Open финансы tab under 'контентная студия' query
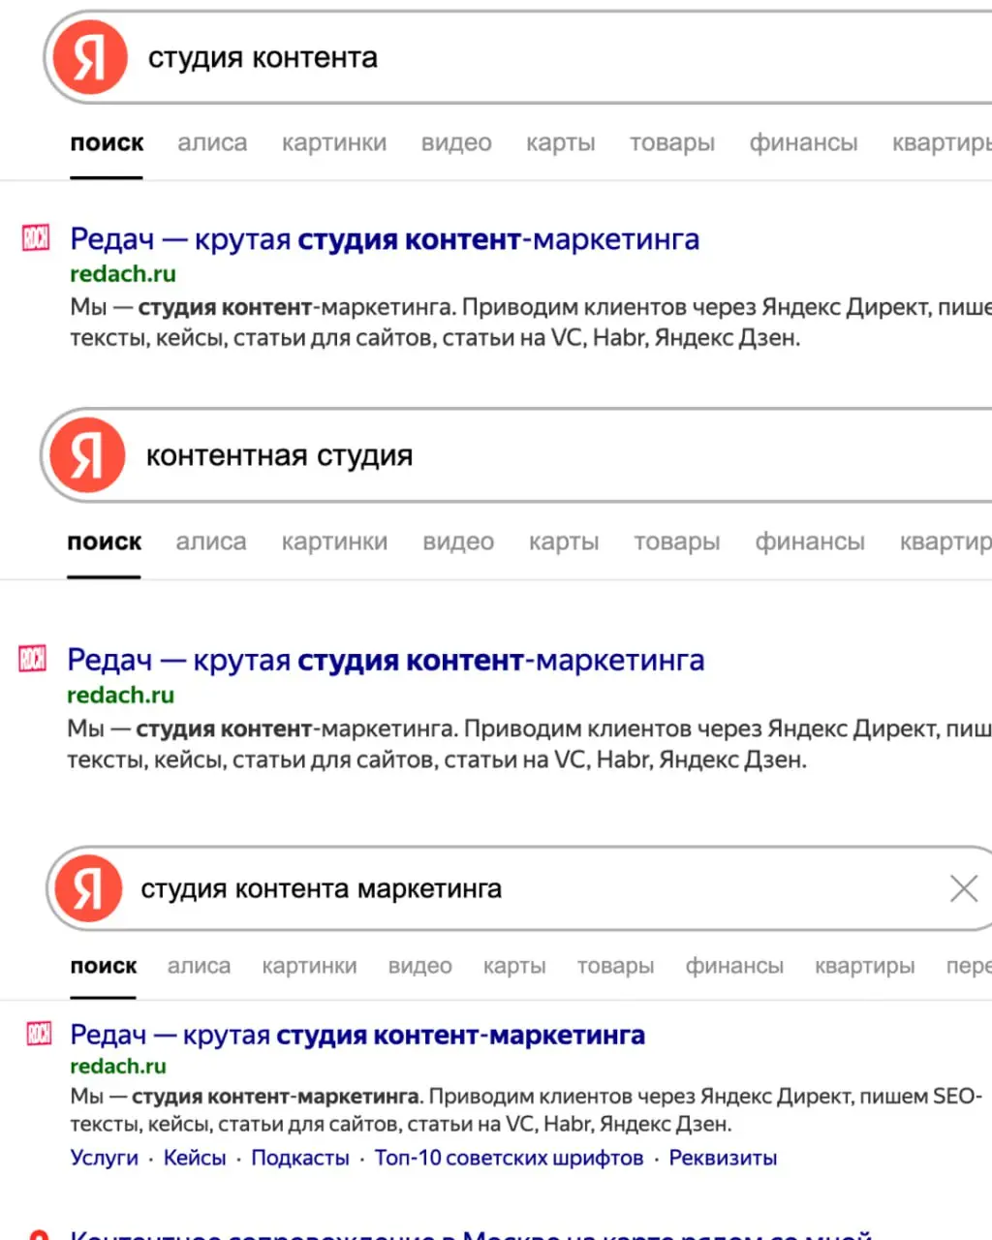Screen dimensions: 992x1240 (810, 542)
